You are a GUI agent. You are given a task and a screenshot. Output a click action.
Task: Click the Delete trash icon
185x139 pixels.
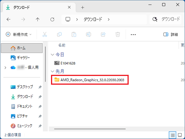point(118,35)
